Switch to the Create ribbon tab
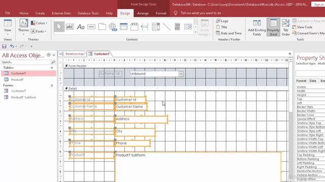The width and height of the screenshot is (325, 182). (x=40, y=13)
